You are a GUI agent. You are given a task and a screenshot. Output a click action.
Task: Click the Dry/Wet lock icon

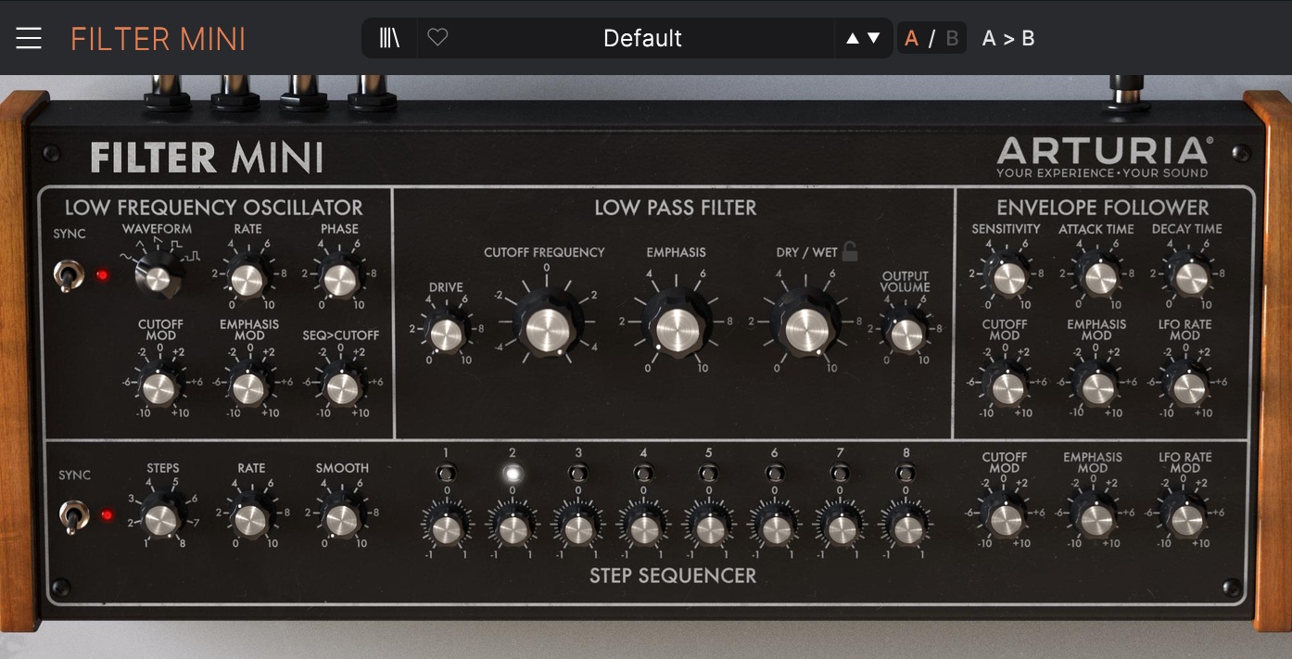point(849,251)
